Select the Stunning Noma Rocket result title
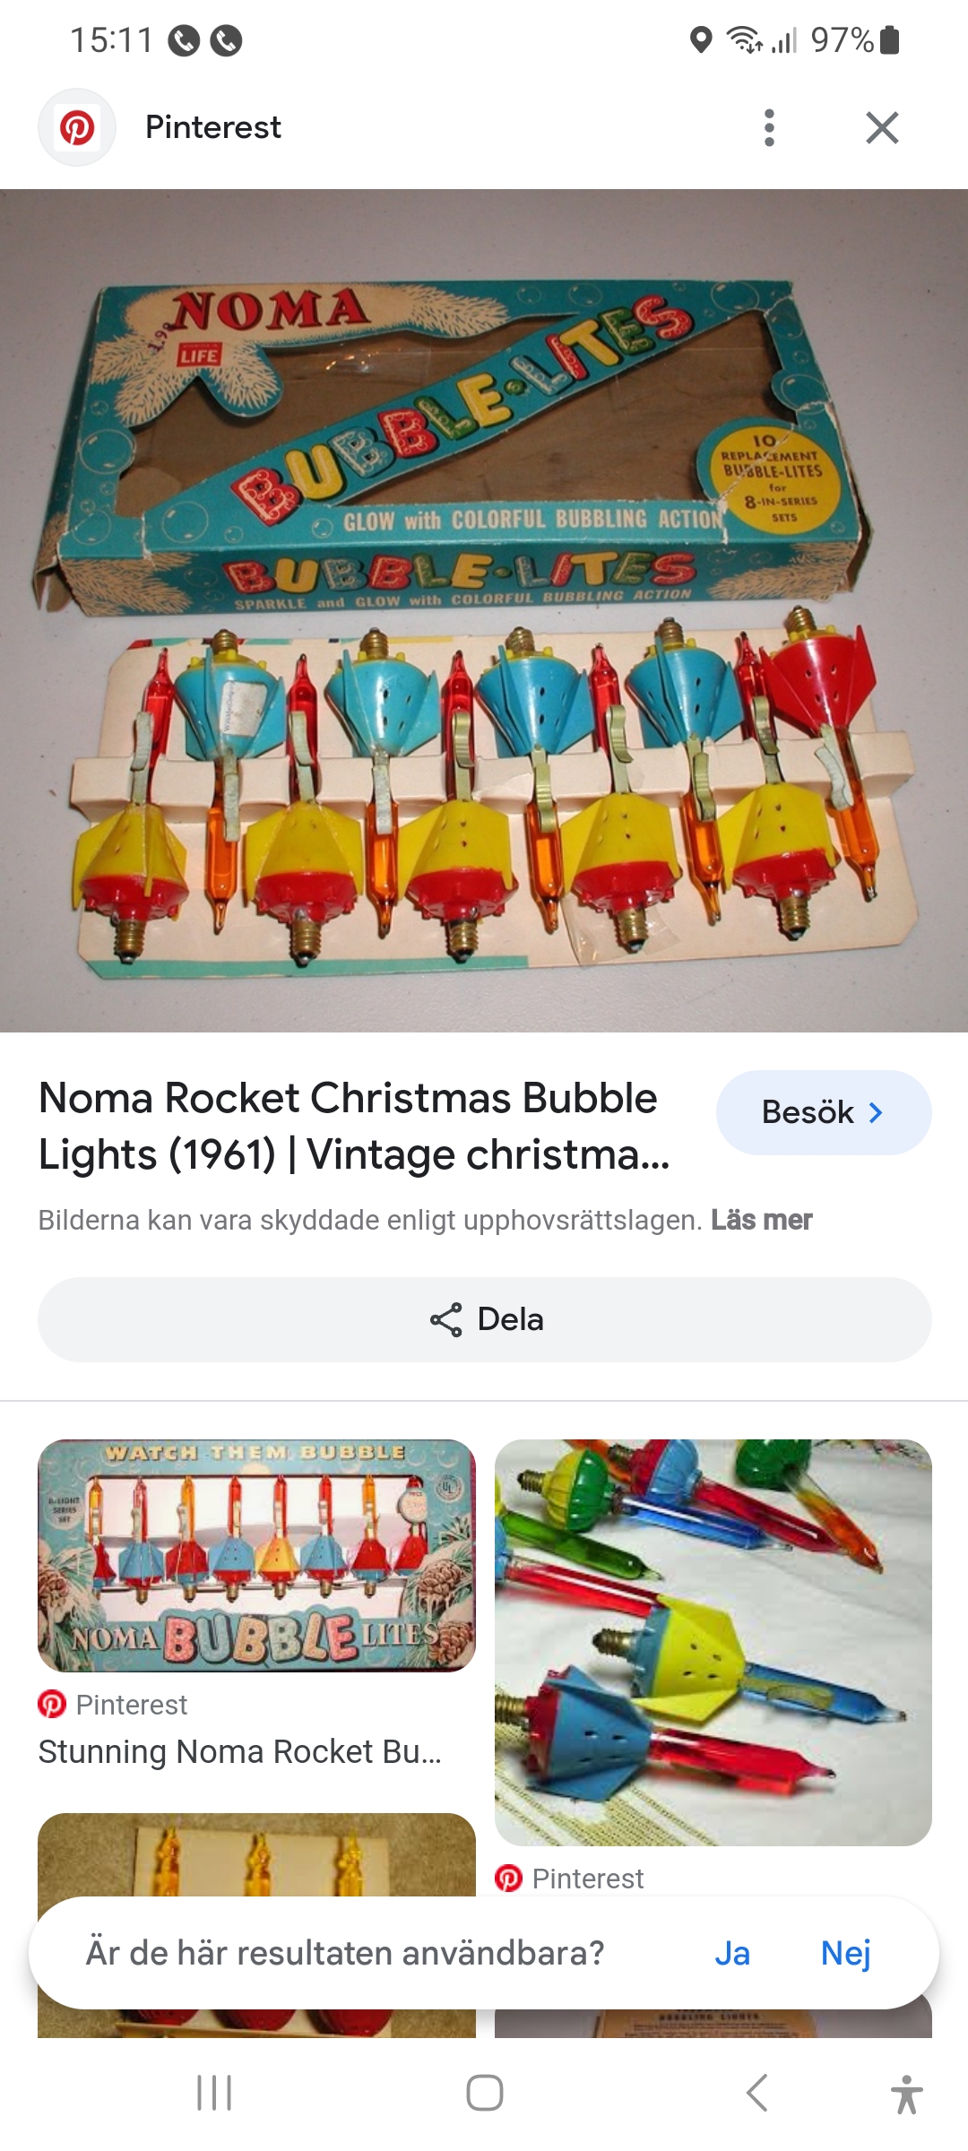Screen dimensions: 968x2151 (239, 1751)
